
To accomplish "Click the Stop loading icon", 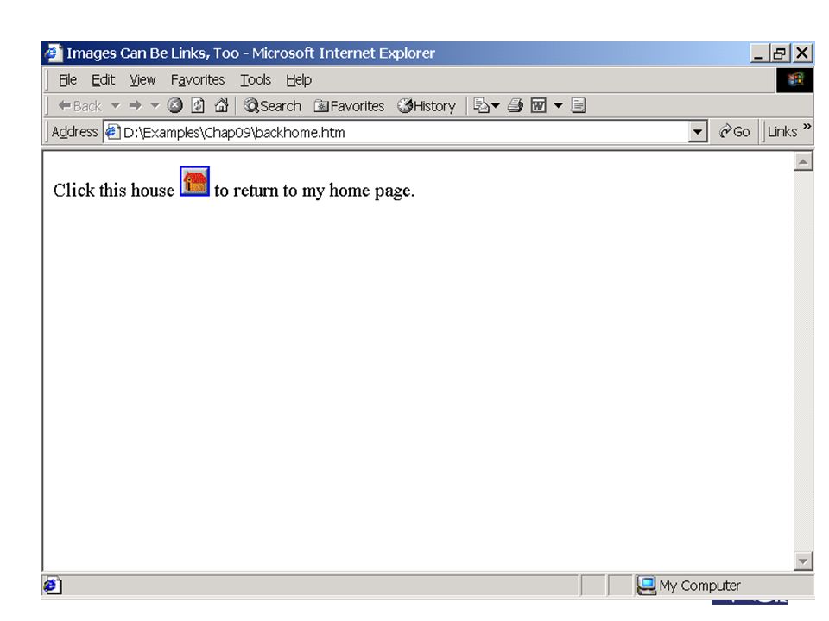I will click(x=175, y=105).
